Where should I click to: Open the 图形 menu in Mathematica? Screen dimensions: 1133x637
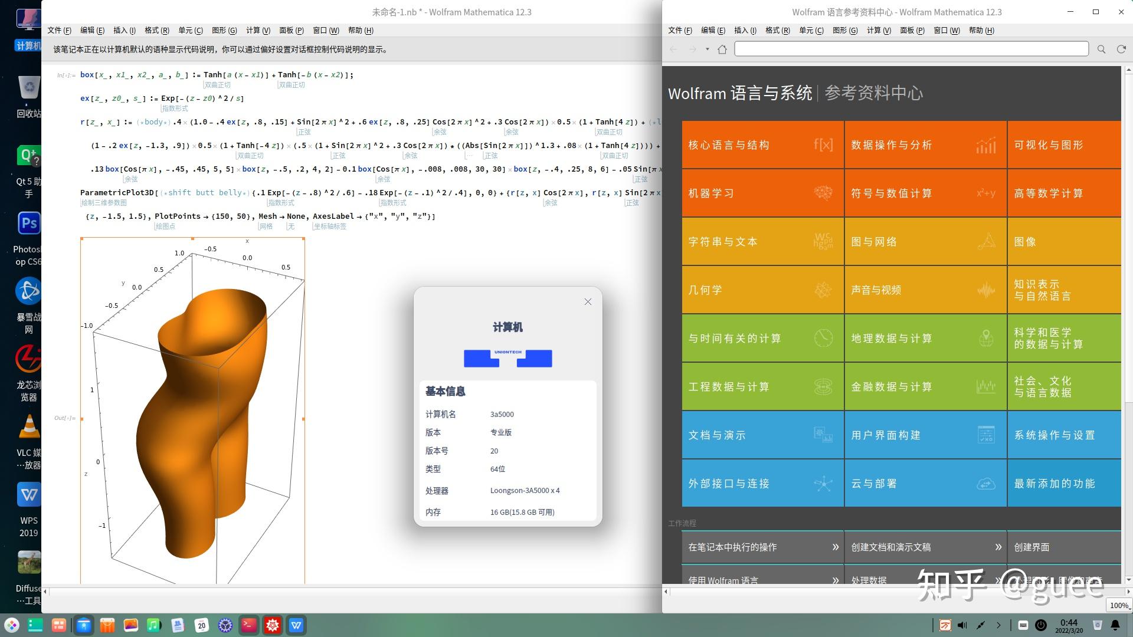[x=224, y=30]
